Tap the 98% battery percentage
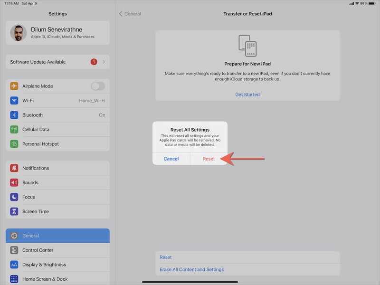Image resolution: width=380 pixels, height=285 pixels. 364,3
